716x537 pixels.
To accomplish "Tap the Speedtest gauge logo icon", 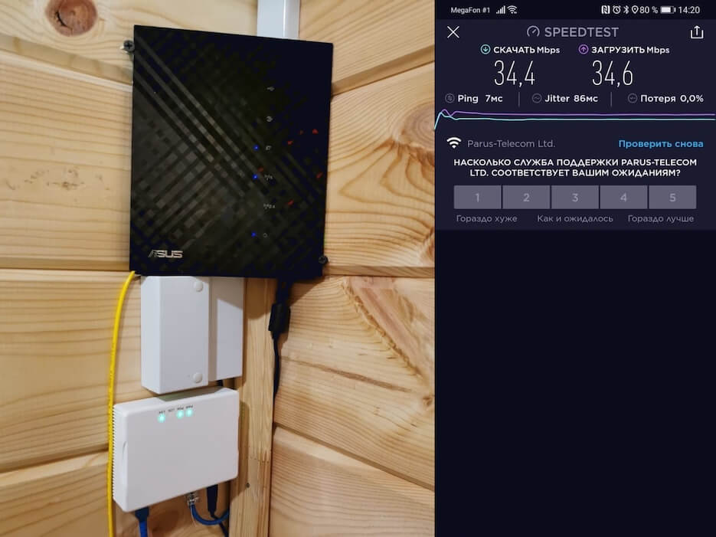I will 533,31.
